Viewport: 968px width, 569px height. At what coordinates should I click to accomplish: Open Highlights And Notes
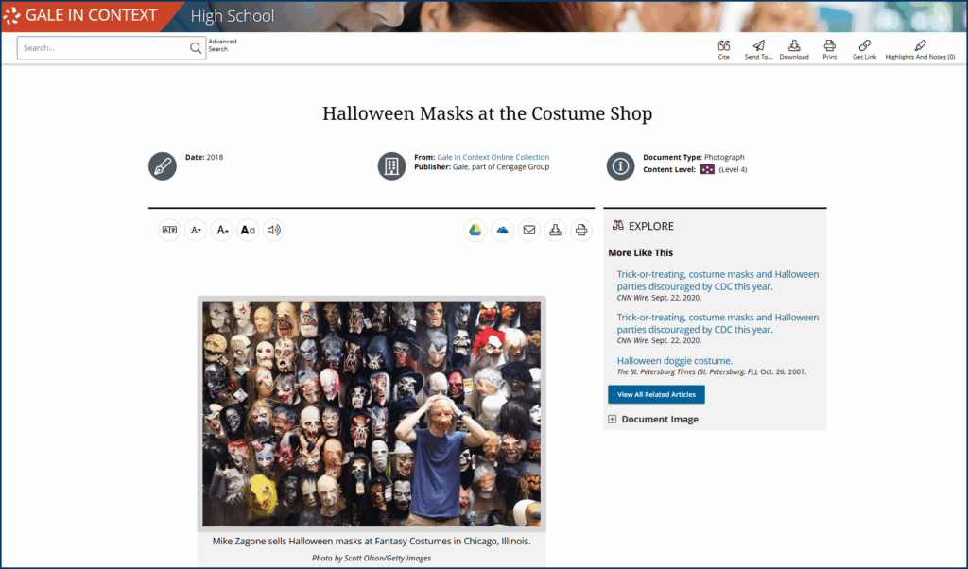pyautogui.click(x=920, y=48)
